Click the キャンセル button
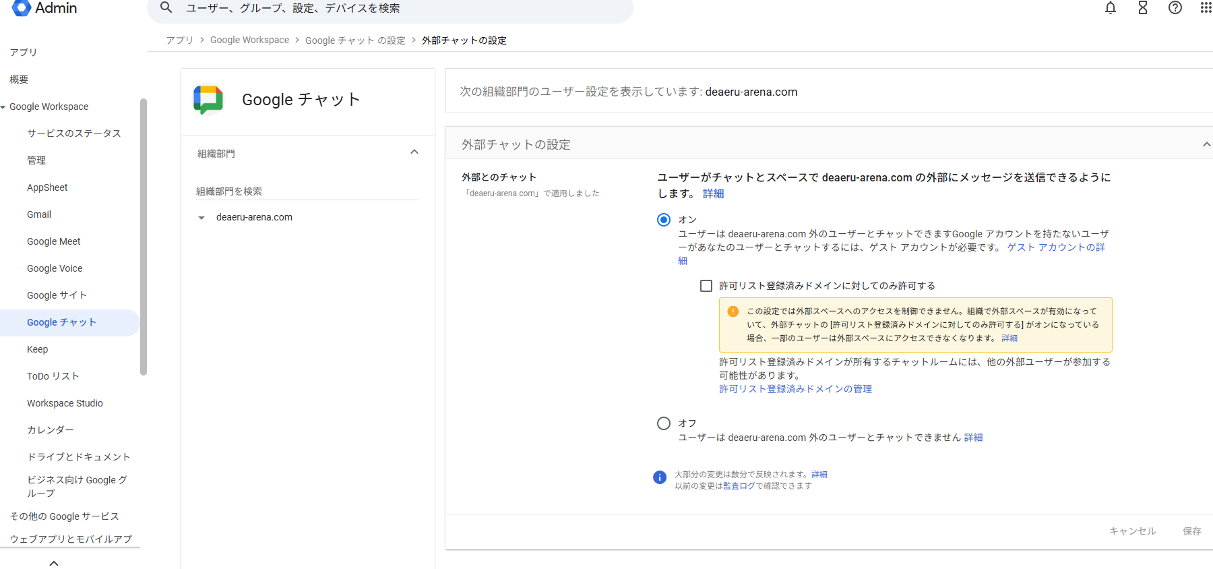 [1133, 531]
